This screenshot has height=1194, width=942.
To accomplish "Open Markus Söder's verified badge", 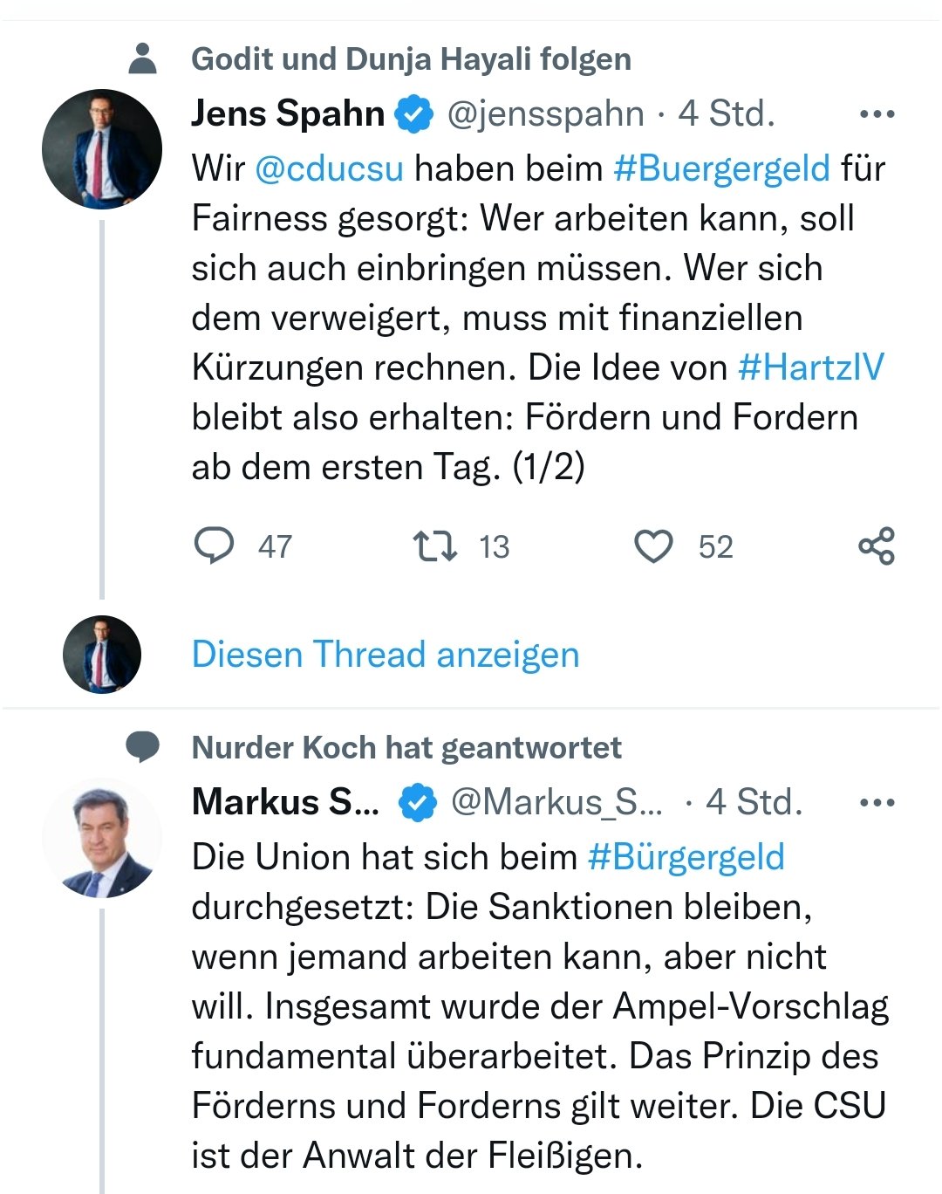I will click(x=418, y=803).
